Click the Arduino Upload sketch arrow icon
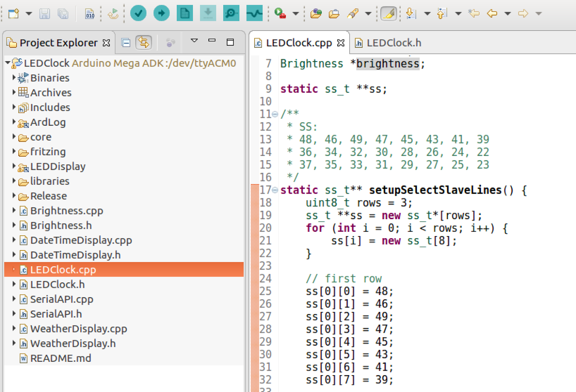Screen dimensions: 576x392 point(161,14)
